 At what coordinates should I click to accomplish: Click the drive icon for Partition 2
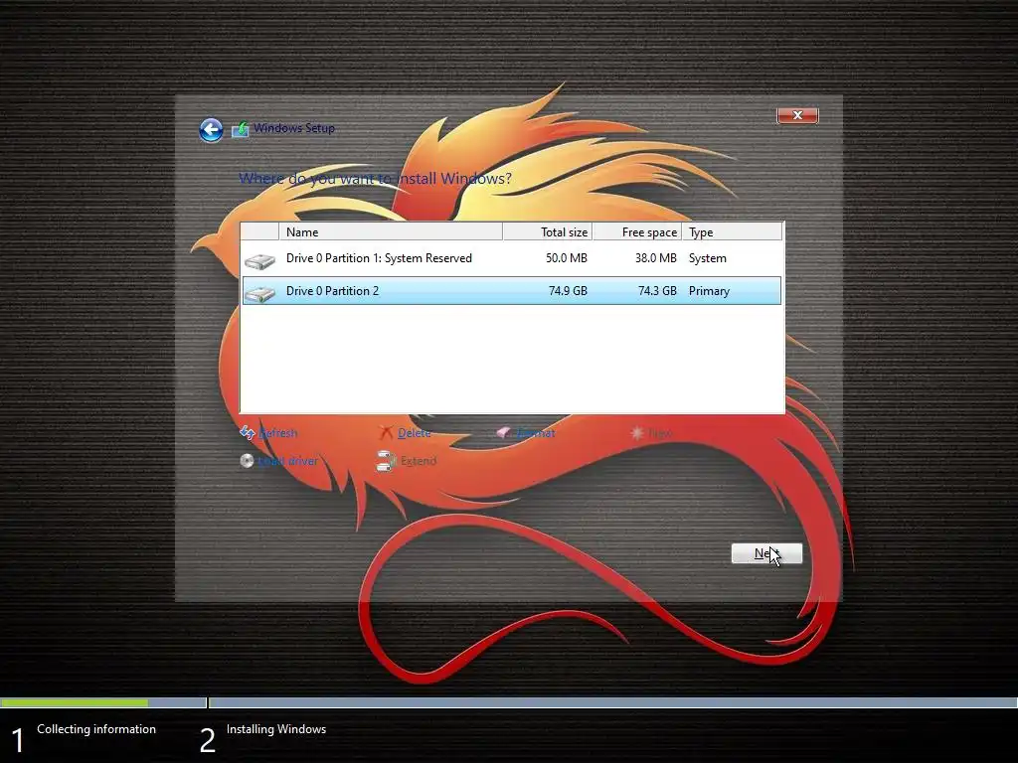[x=259, y=293]
